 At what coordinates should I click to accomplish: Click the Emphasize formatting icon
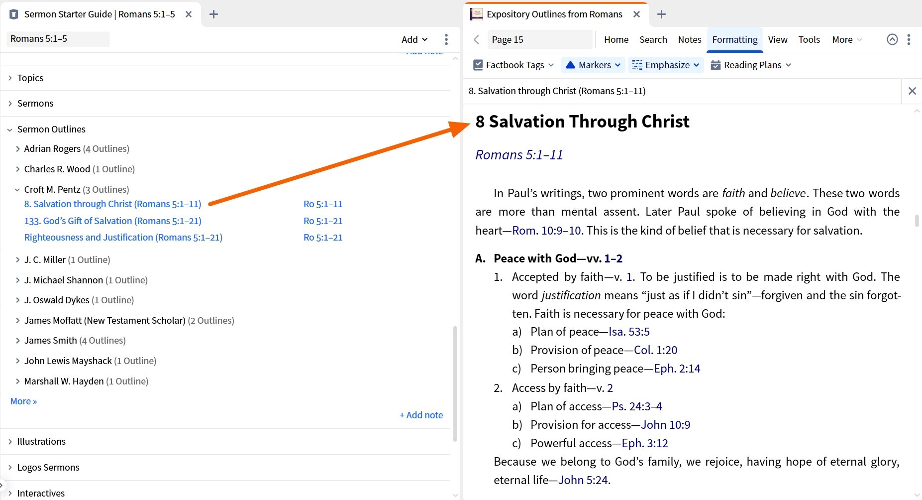pos(637,65)
